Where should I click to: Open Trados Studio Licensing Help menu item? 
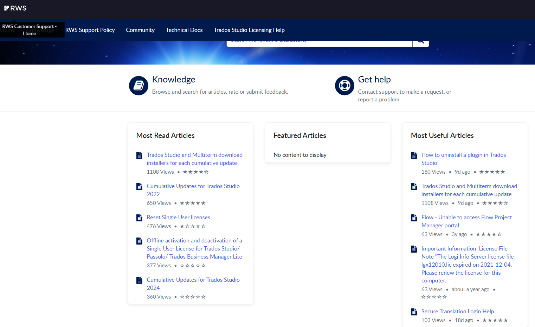click(249, 30)
